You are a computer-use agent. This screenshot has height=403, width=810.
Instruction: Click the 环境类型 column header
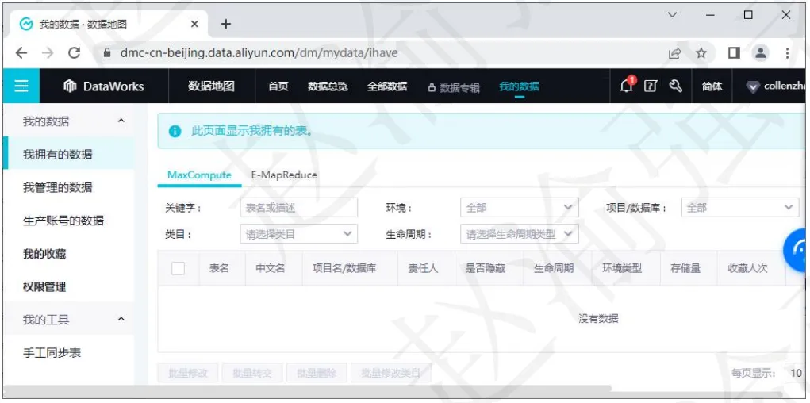pyautogui.click(x=622, y=268)
